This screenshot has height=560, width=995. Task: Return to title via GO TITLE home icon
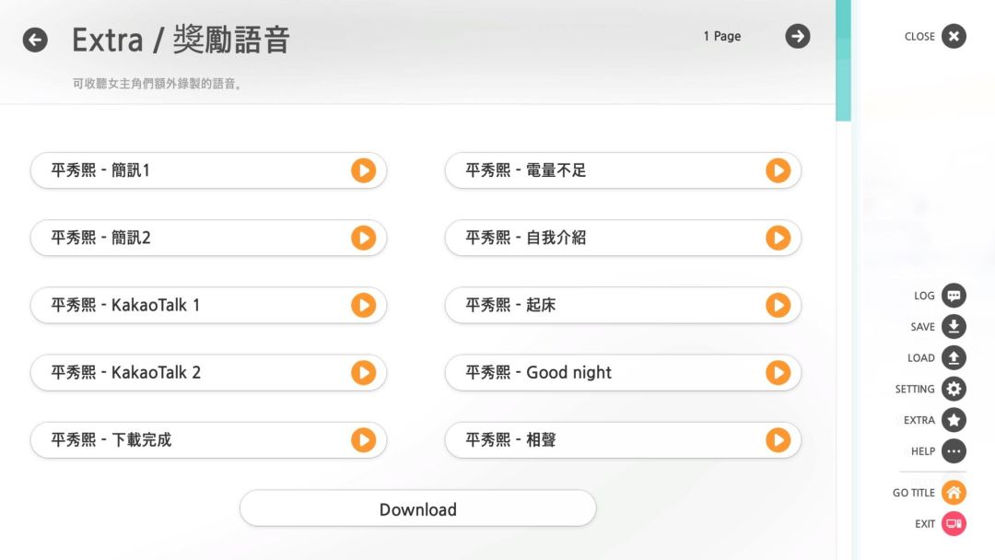(954, 493)
